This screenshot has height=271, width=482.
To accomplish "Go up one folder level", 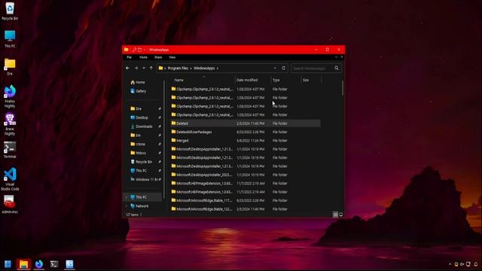I will [151, 69].
